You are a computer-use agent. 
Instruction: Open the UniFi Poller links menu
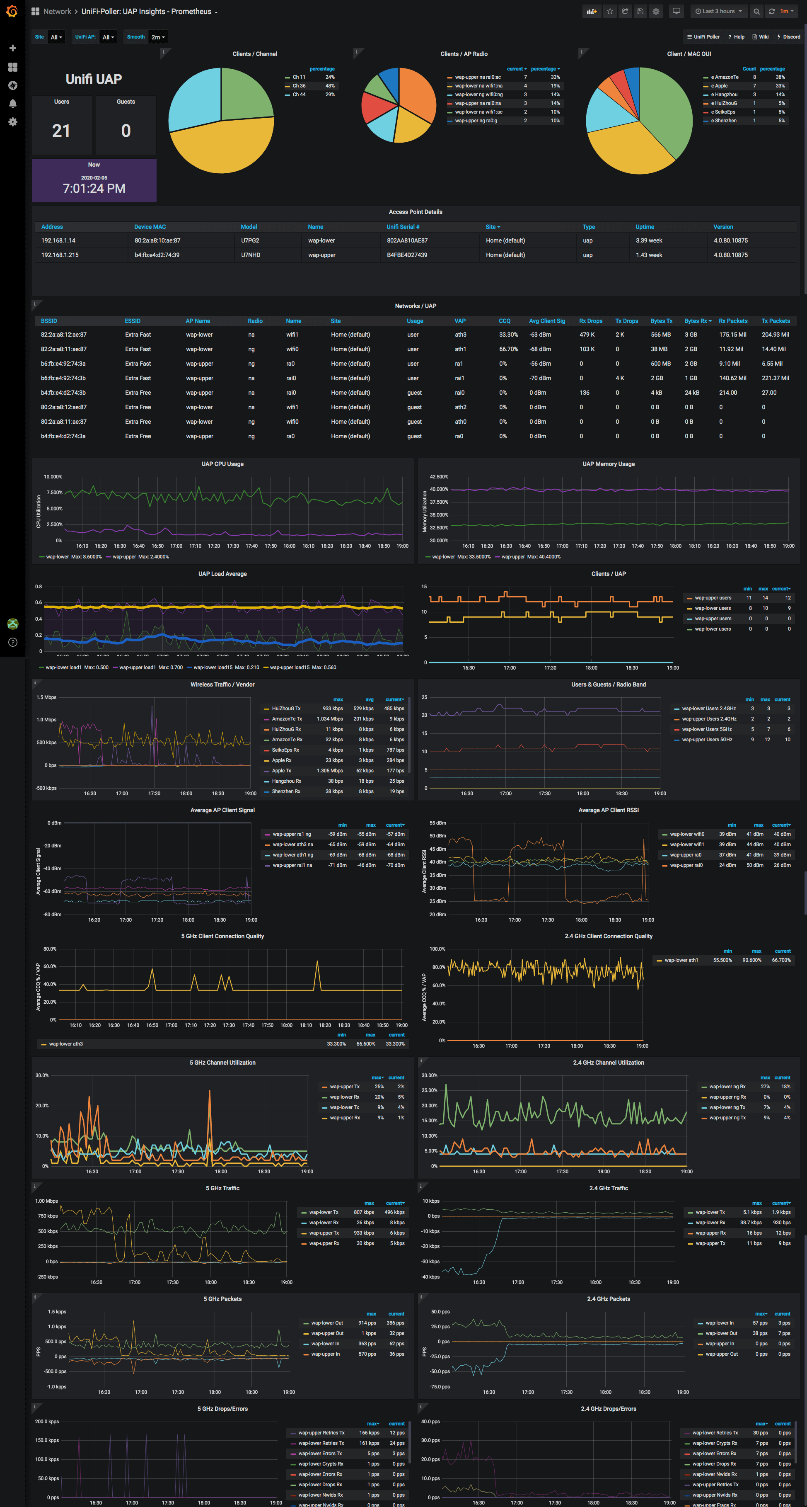pyautogui.click(x=703, y=37)
